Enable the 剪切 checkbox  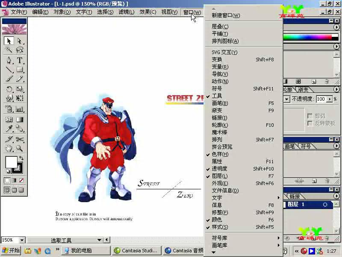click(310, 116)
